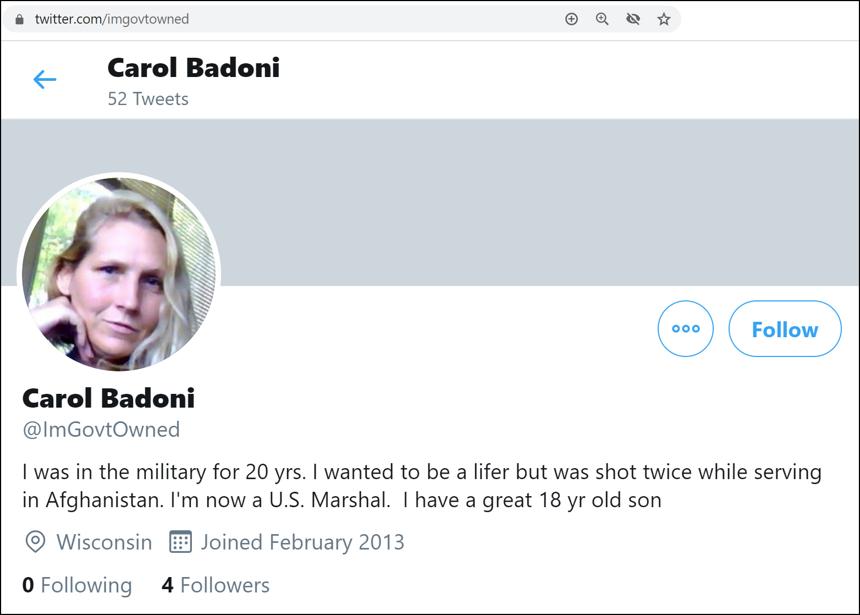Click the @ImGovtOwned handle
Screen dimensions: 860x615
101,430
